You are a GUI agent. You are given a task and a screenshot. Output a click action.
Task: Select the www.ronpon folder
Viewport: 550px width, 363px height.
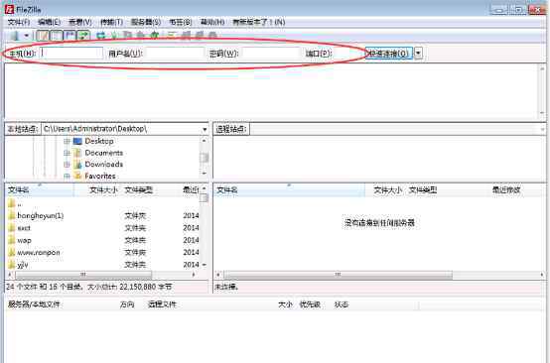pos(39,253)
